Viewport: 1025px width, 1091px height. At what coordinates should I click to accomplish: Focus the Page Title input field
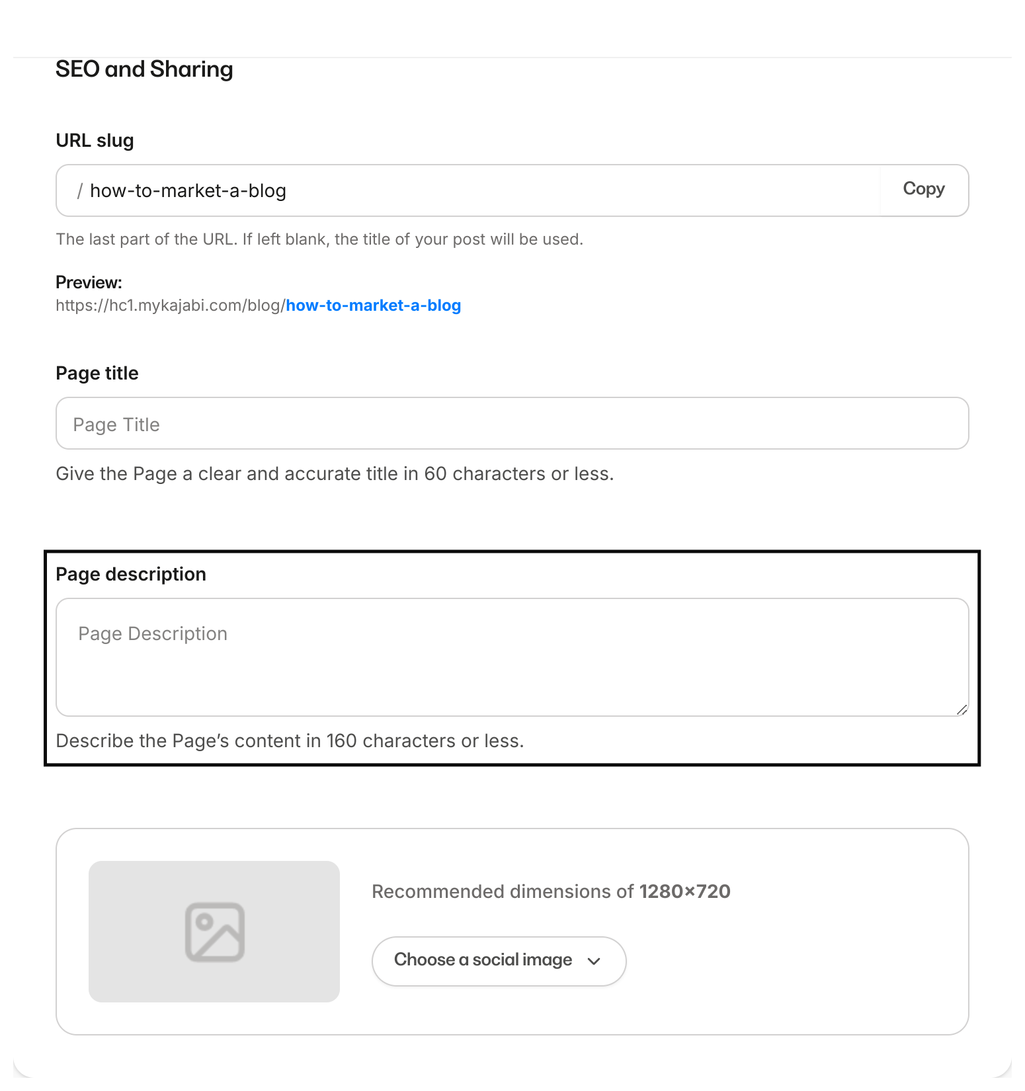coord(512,423)
